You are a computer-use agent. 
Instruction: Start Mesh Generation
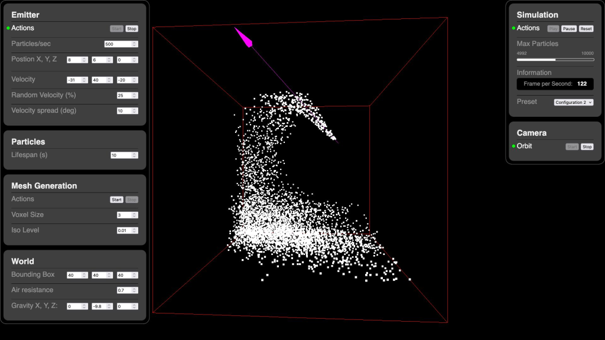[116, 200]
